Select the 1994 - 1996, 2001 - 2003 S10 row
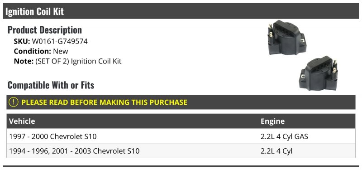This screenshot has width=362, height=170. (x=181, y=151)
